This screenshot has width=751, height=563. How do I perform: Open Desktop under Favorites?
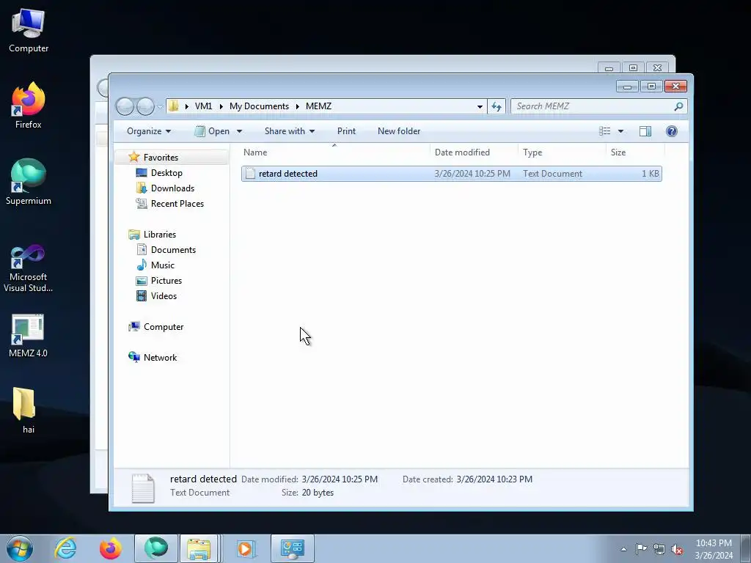[x=166, y=173]
